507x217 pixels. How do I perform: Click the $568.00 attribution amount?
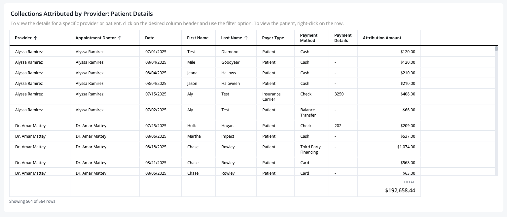tap(408, 163)
